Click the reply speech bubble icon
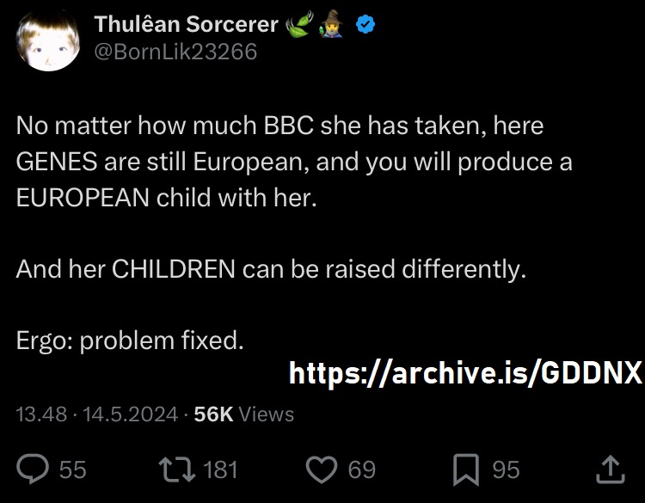 click(33, 469)
